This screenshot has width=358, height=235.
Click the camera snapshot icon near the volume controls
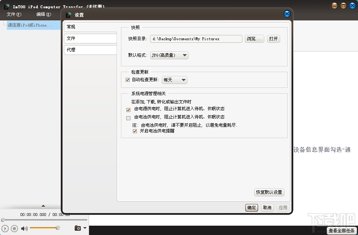(x=78, y=228)
